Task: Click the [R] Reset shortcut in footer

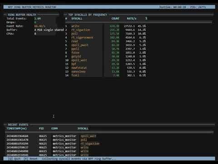Action: 30,159
